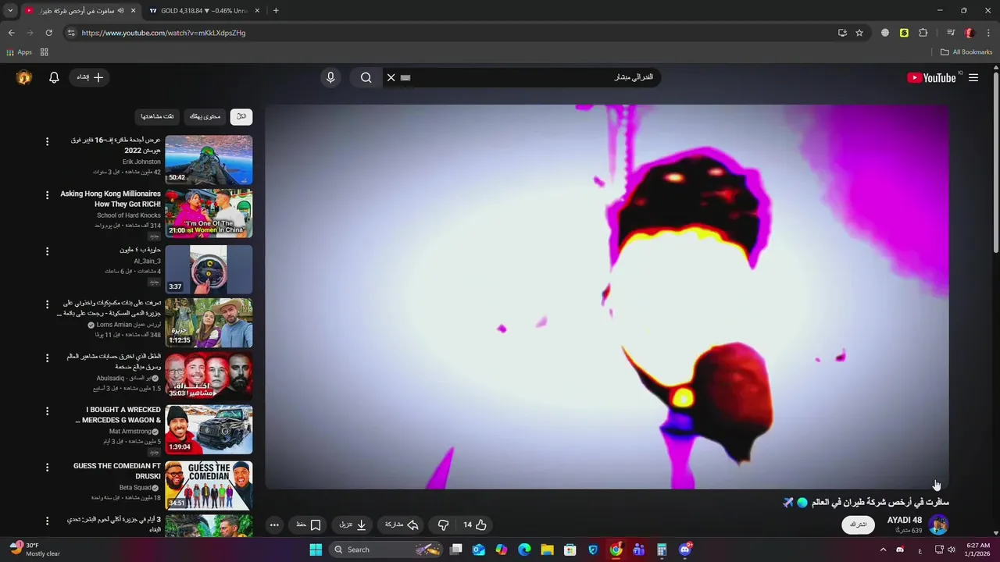Open Chrome extensions puzzle icon
Screen dimensions: 1000x562
(x=923, y=33)
